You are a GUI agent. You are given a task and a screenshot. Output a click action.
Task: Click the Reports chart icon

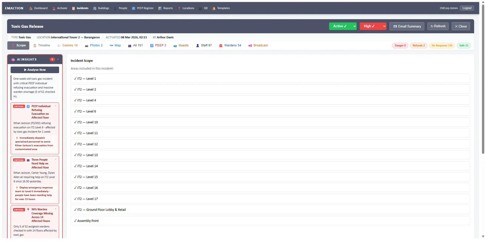(x=160, y=8)
